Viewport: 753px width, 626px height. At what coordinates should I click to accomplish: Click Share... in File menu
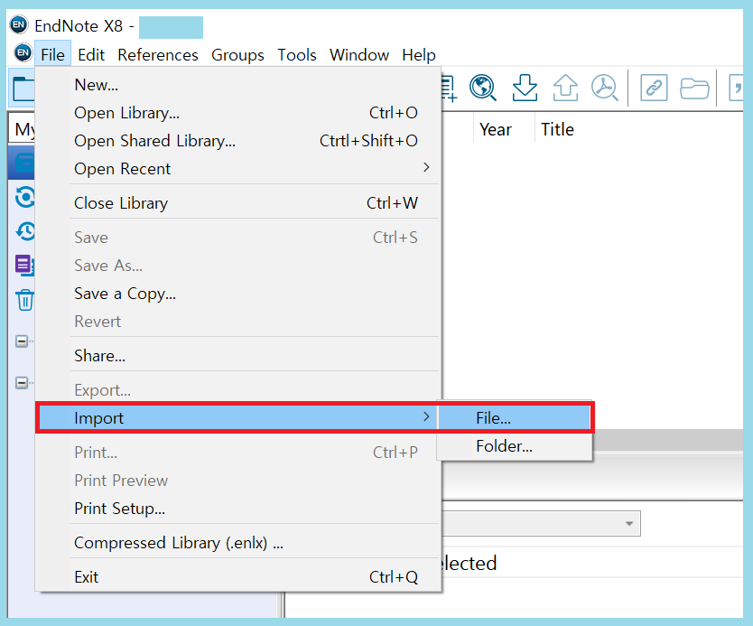tap(238, 356)
